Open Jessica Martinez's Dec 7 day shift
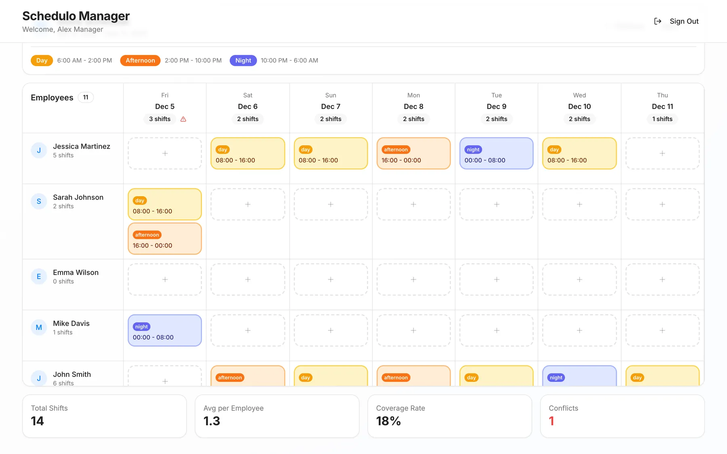727x454 pixels. coord(331,153)
